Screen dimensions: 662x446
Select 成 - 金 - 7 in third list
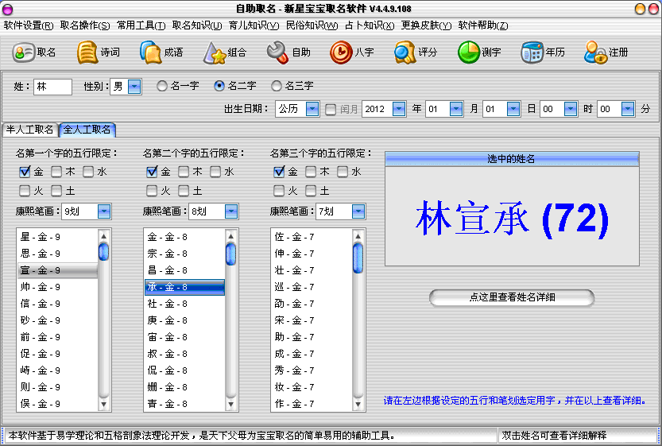tap(312, 354)
